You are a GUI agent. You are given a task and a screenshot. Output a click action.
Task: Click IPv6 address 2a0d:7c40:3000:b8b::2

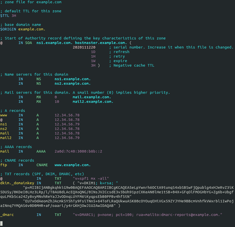pos(78,152)
